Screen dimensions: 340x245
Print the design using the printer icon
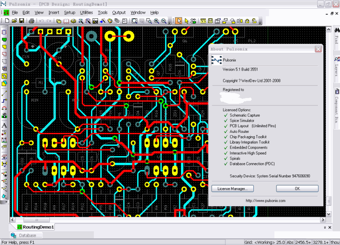(32, 21)
